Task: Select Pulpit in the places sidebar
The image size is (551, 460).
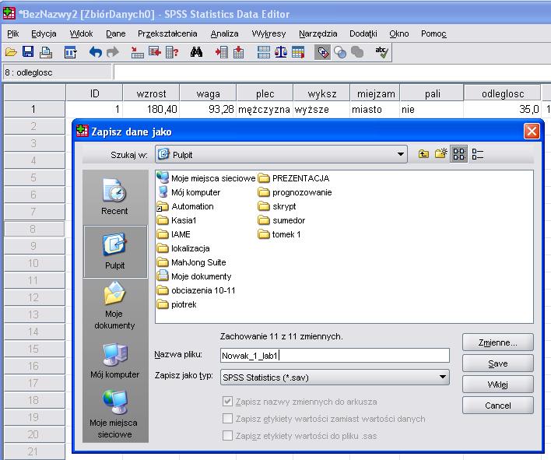Action: tap(115, 251)
